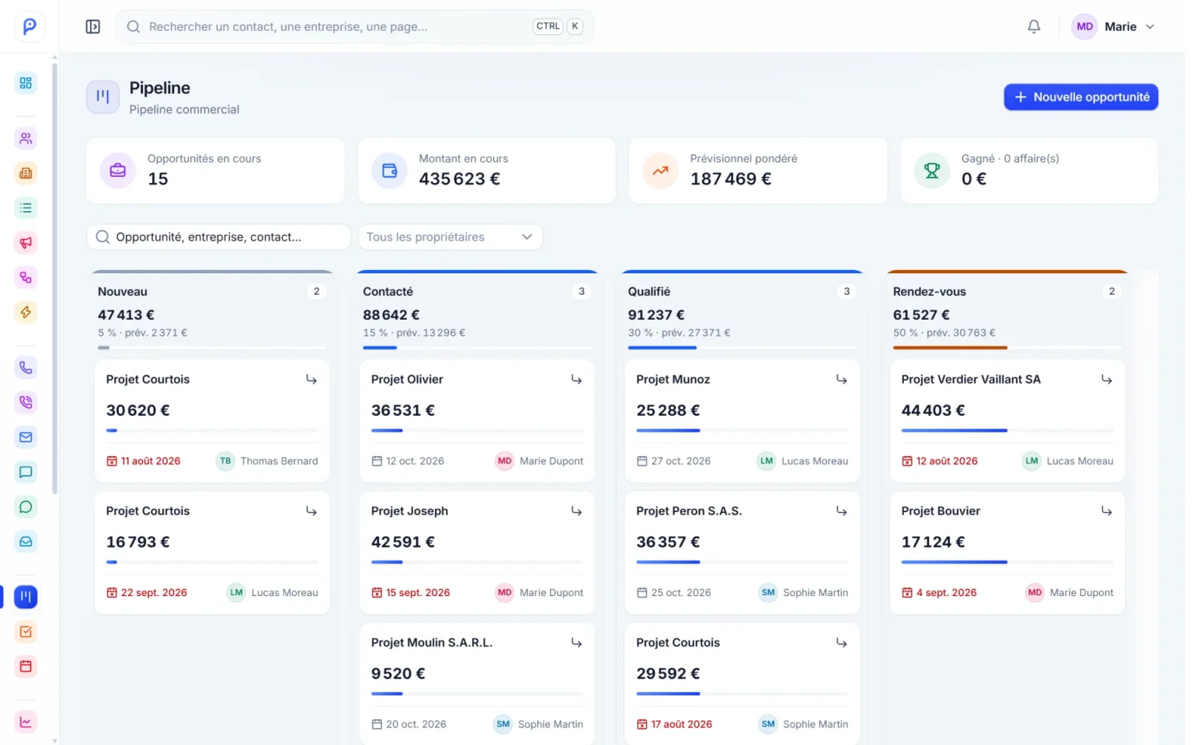
Task: Toggle the sidebar panel collapse icon
Action: [93, 26]
